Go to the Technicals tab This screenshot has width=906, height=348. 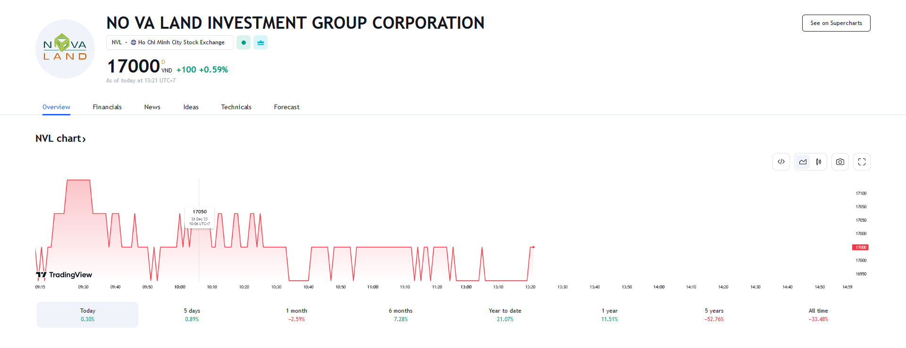click(236, 107)
